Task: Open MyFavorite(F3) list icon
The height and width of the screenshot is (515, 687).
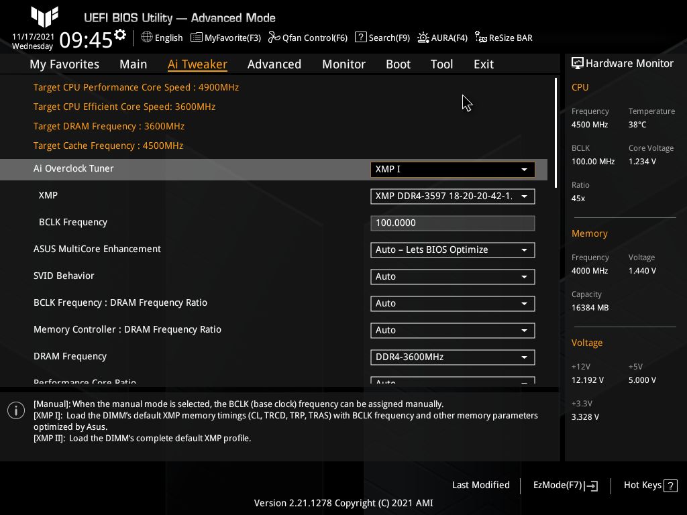Action: [197, 38]
